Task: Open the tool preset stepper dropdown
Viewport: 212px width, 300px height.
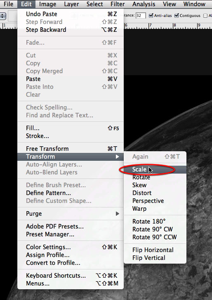Action: click(x=2, y=16)
